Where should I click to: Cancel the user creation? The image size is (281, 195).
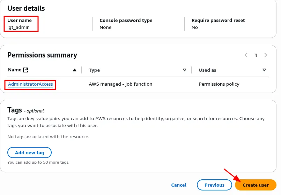click(179, 185)
